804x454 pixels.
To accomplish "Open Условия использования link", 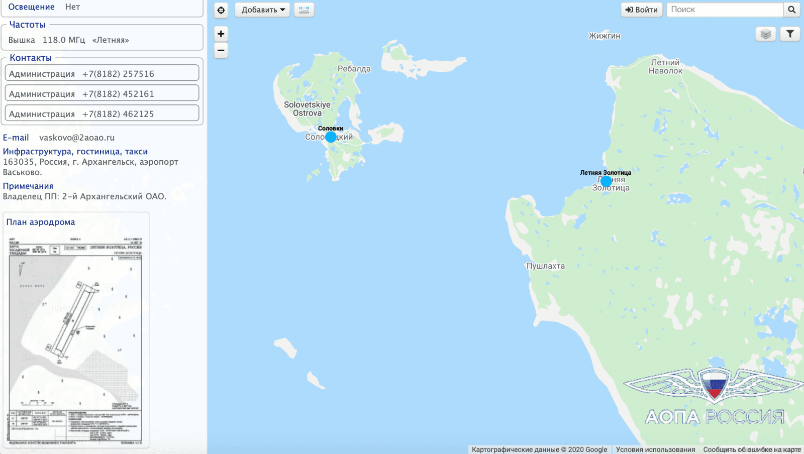I will click(655, 449).
